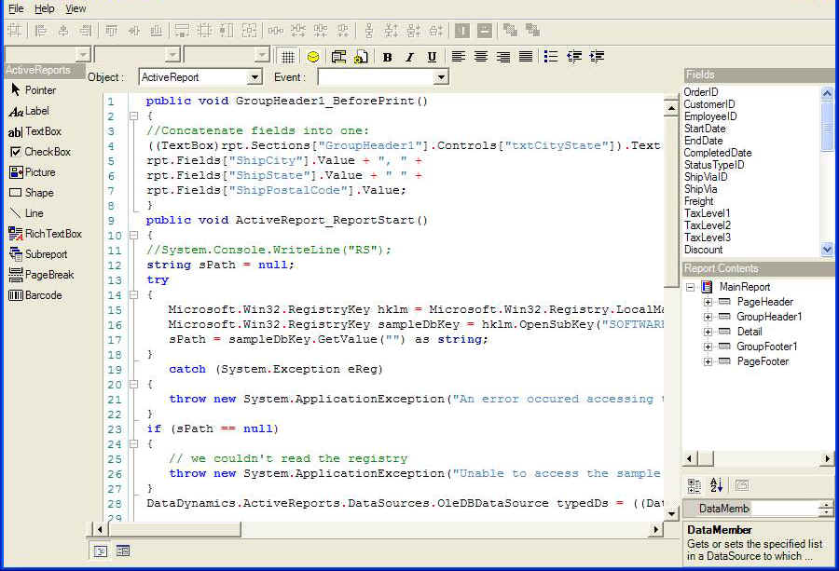Select the Picture control tool

pyautogui.click(x=32, y=172)
